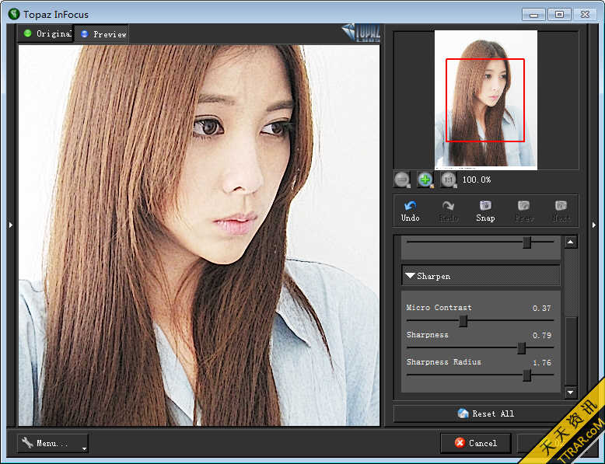Click the zoom out magnifier icon
605x464 pixels.
[x=402, y=180]
